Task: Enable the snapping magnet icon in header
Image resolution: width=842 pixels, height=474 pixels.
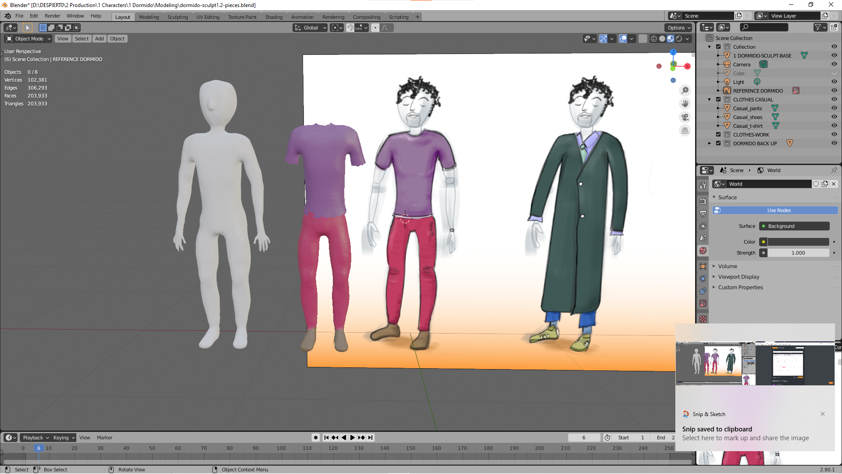Action: [x=350, y=28]
